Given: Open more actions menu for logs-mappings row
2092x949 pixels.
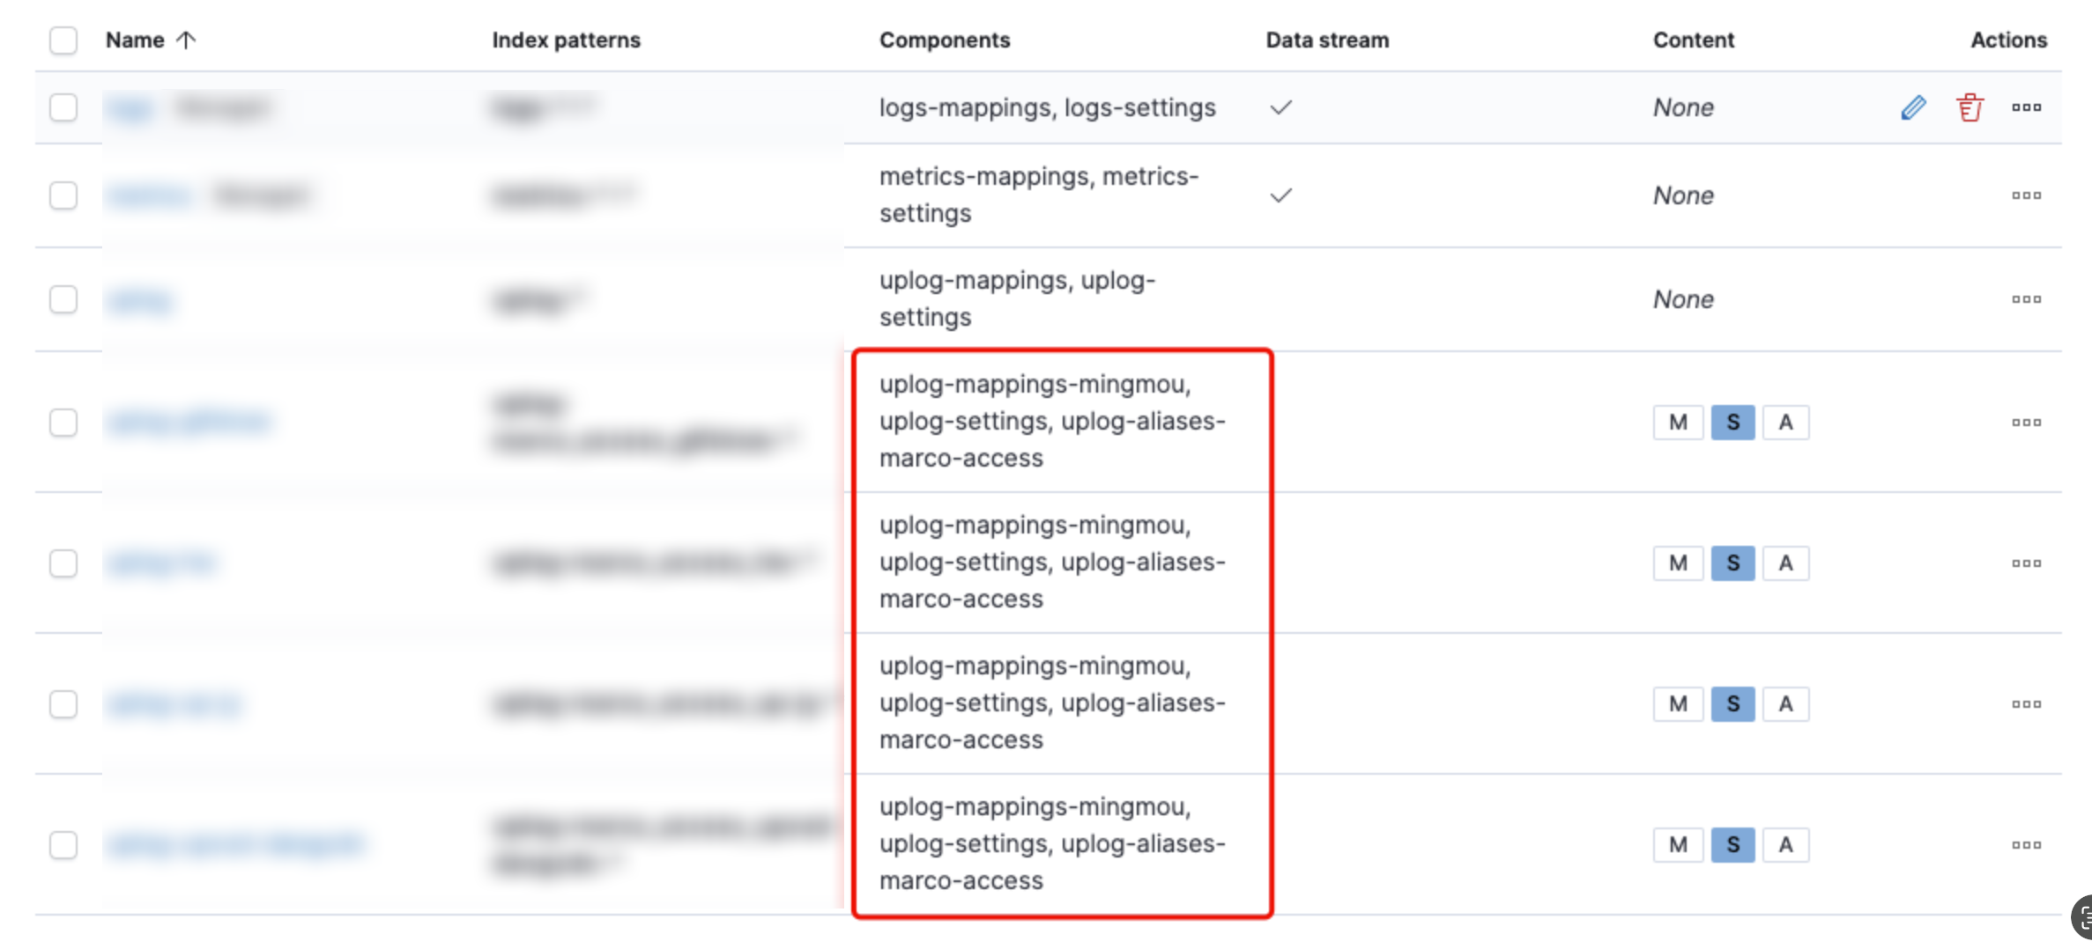Looking at the screenshot, I should [2026, 107].
